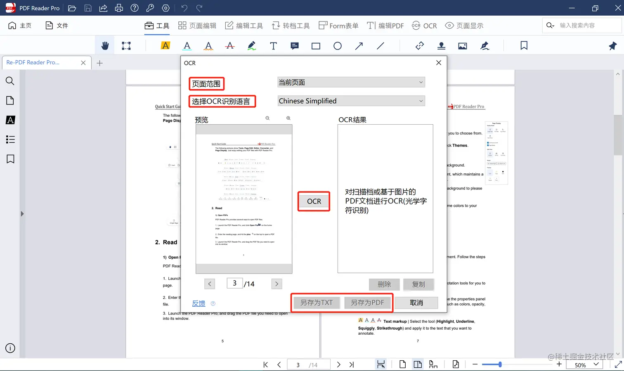This screenshot has width=624, height=371.
Task: Click the 另存为PDF button
Action: coord(367,302)
